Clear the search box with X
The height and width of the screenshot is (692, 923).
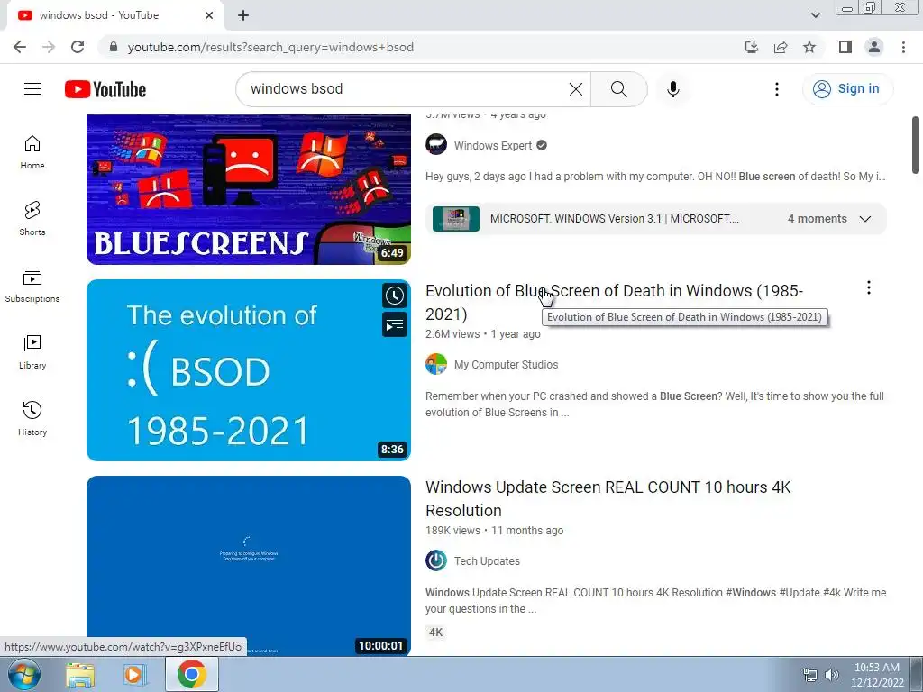point(576,89)
